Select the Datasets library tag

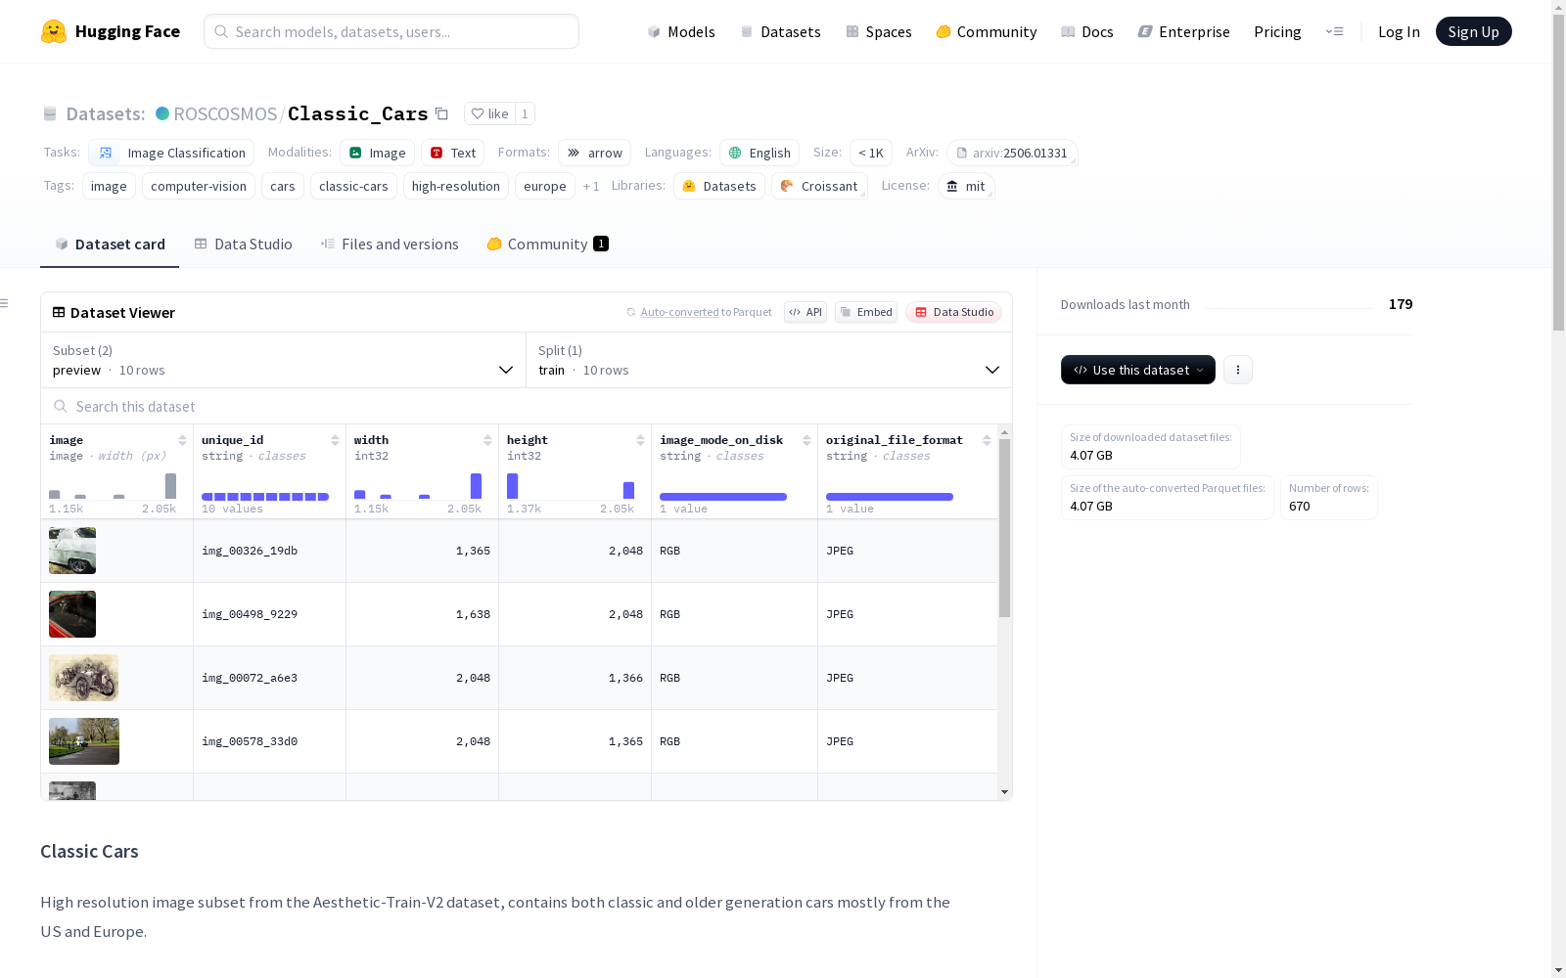click(719, 186)
